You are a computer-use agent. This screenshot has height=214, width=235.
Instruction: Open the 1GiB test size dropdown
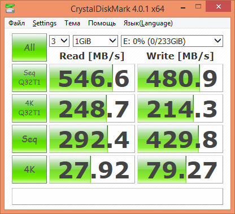click(x=95, y=41)
